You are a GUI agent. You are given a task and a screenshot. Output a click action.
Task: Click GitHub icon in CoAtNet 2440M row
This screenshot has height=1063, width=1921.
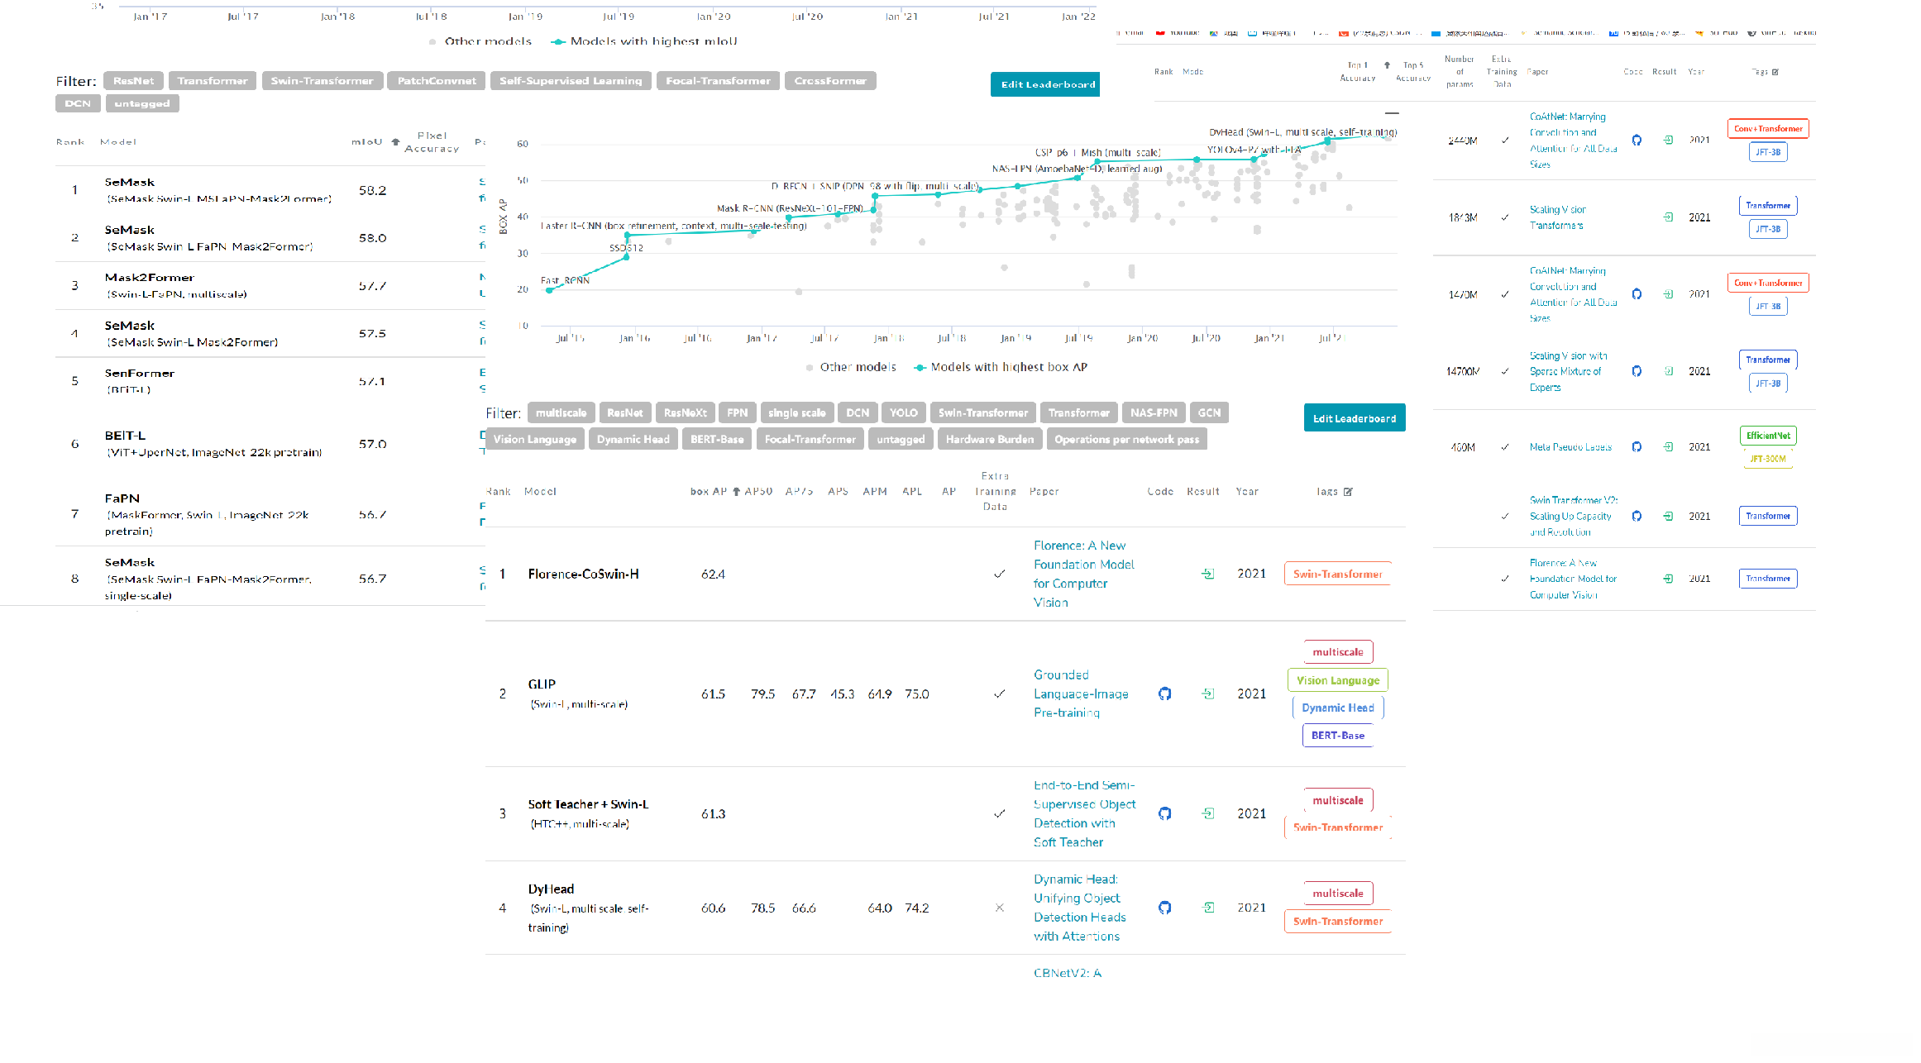pyautogui.click(x=1637, y=140)
